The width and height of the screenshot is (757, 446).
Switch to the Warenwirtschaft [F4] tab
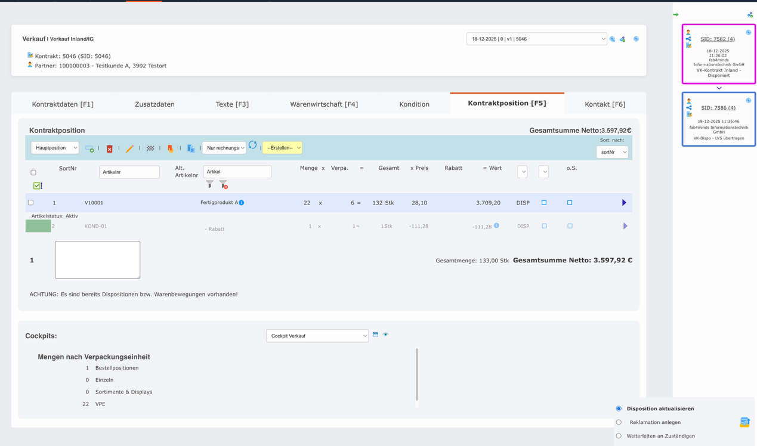click(x=324, y=104)
